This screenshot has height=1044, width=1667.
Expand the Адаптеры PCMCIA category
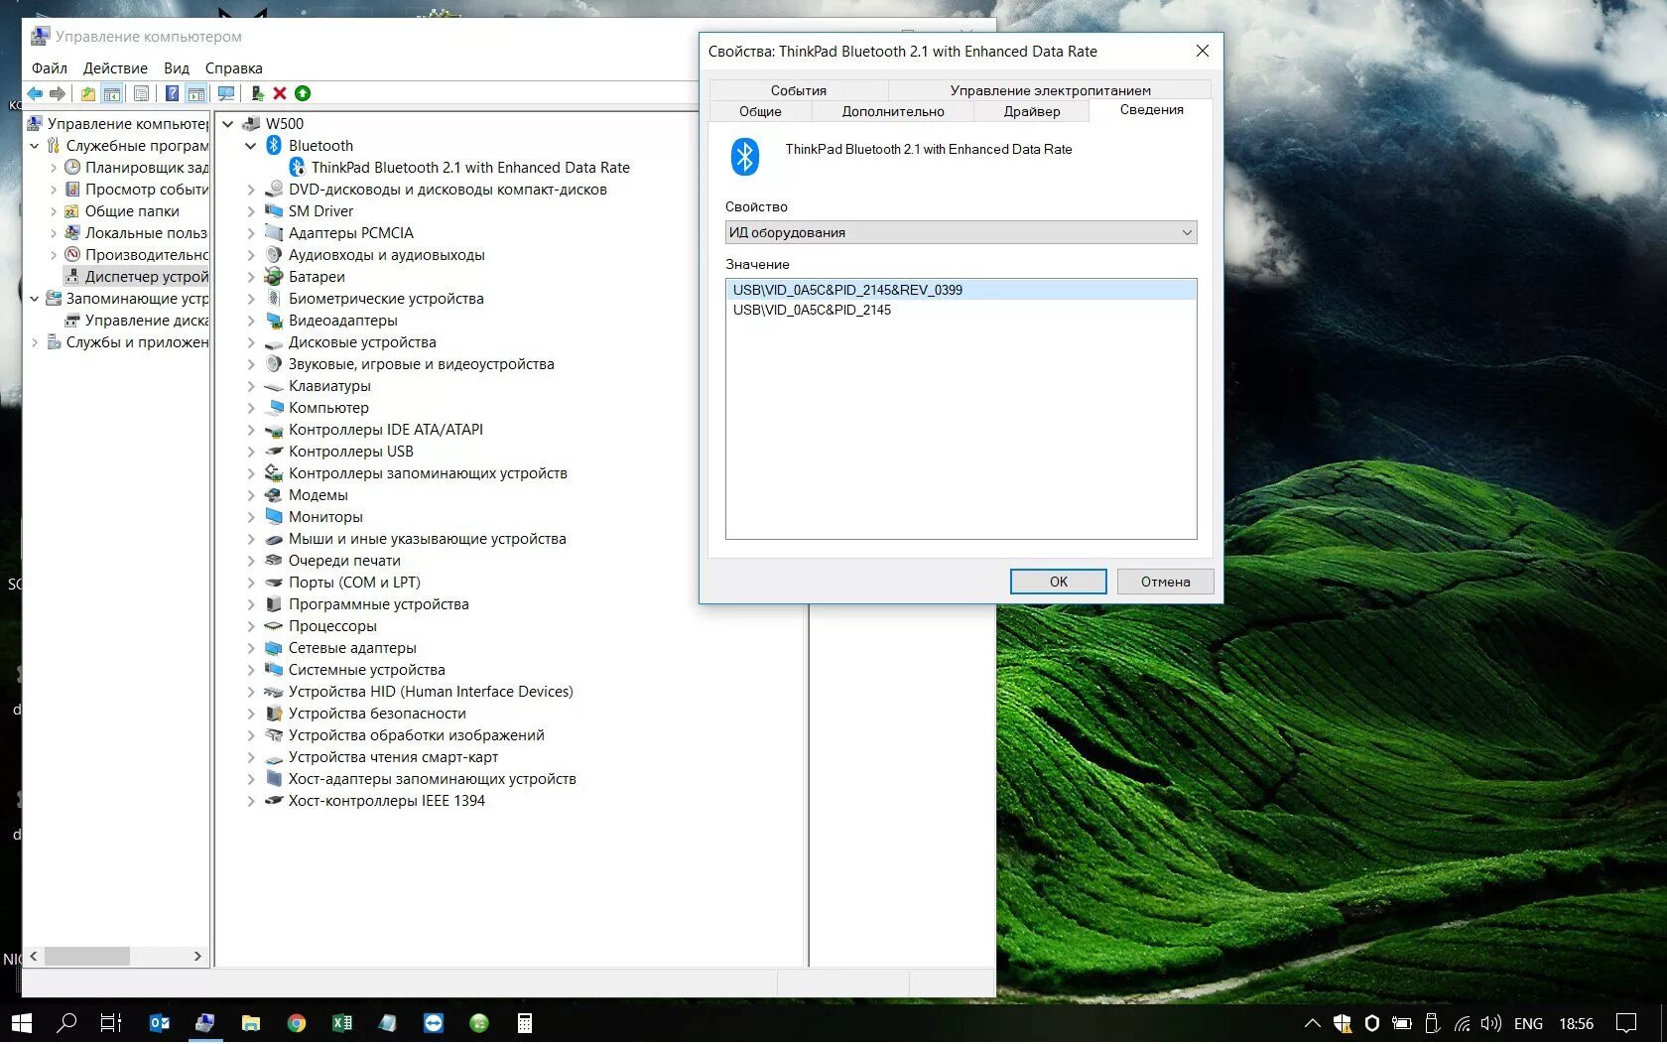[251, 233]
